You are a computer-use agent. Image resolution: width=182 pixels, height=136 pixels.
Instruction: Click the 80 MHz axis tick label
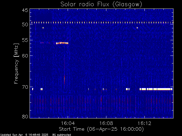25,116
